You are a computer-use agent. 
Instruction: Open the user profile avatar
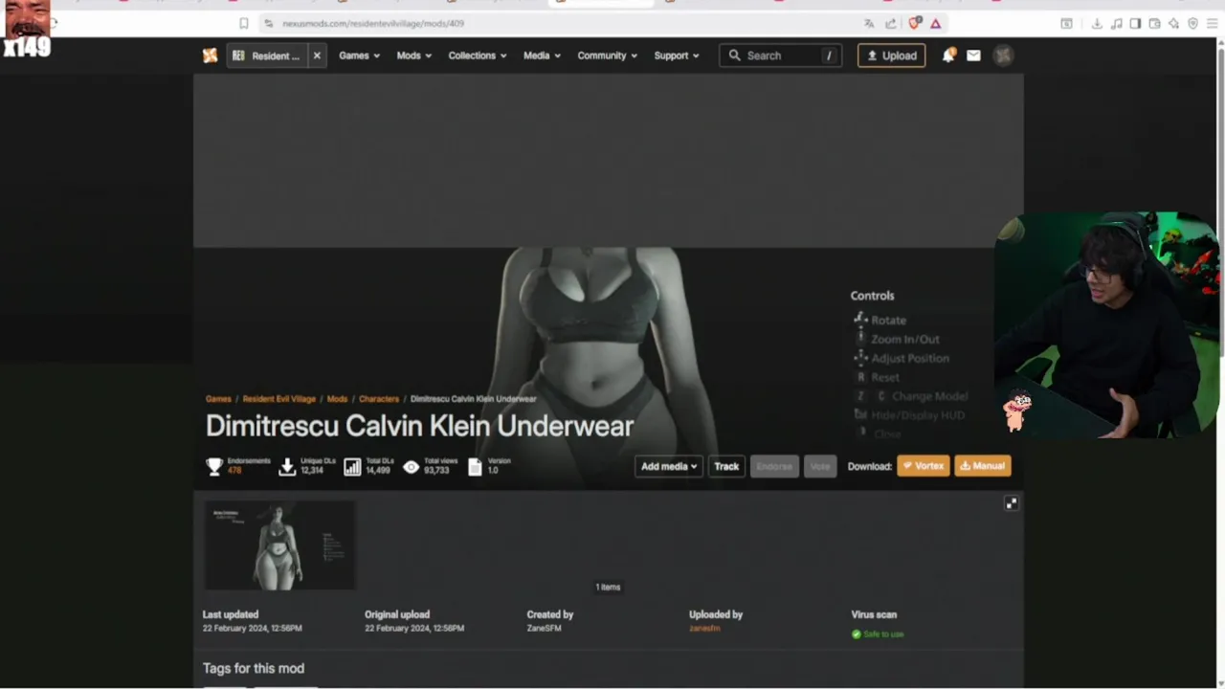pyautogui.click(x=1003, y=56)
